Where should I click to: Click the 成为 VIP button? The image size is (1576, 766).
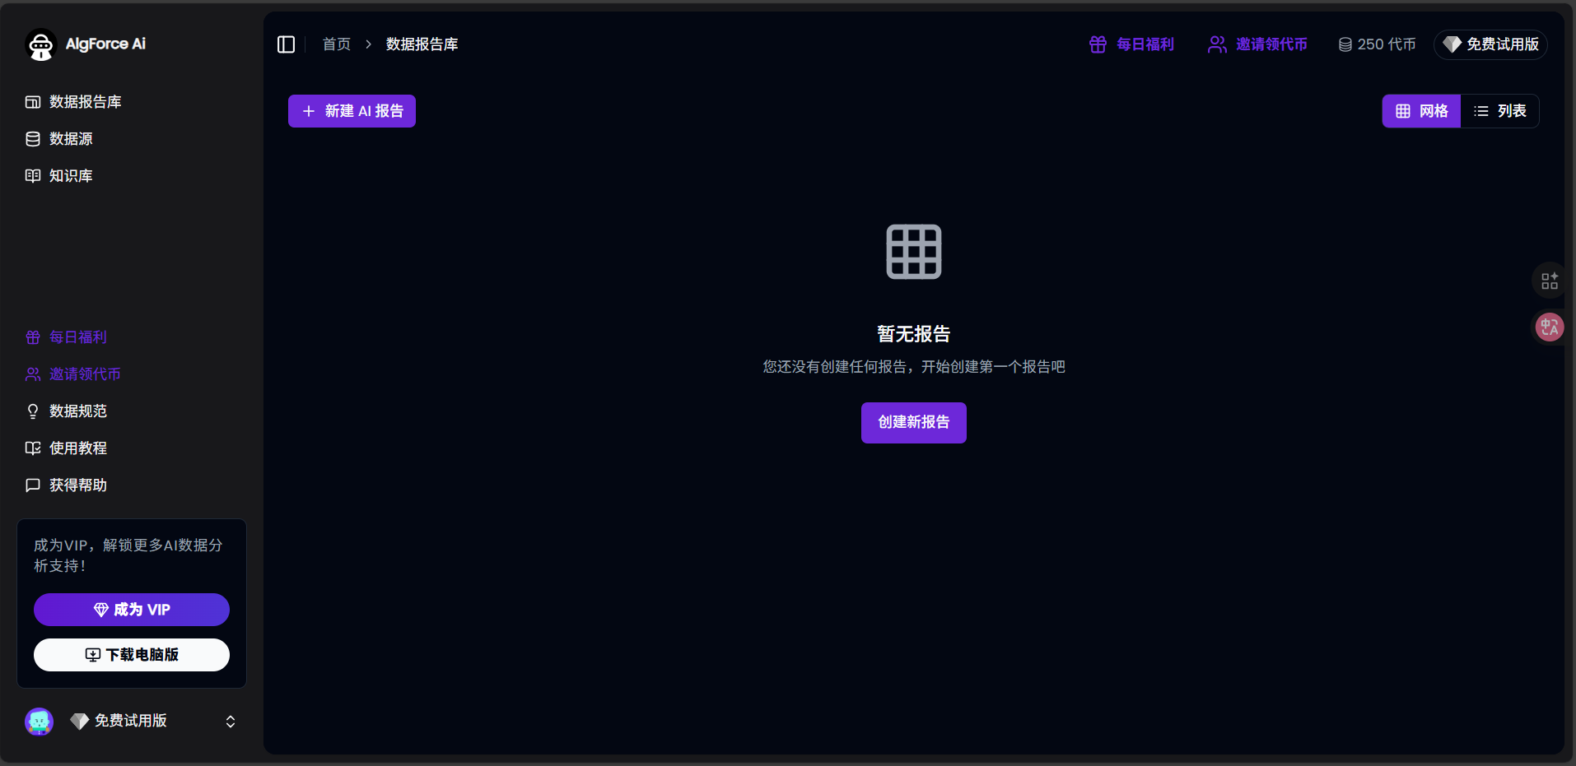132,610
